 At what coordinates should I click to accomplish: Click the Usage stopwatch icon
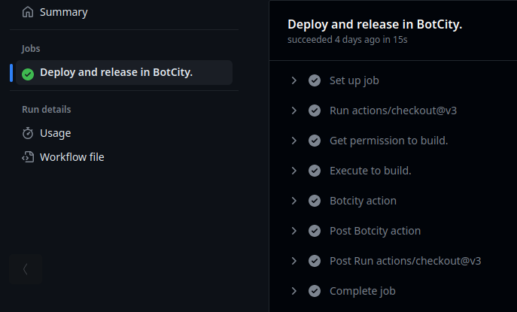click(28, 133)
